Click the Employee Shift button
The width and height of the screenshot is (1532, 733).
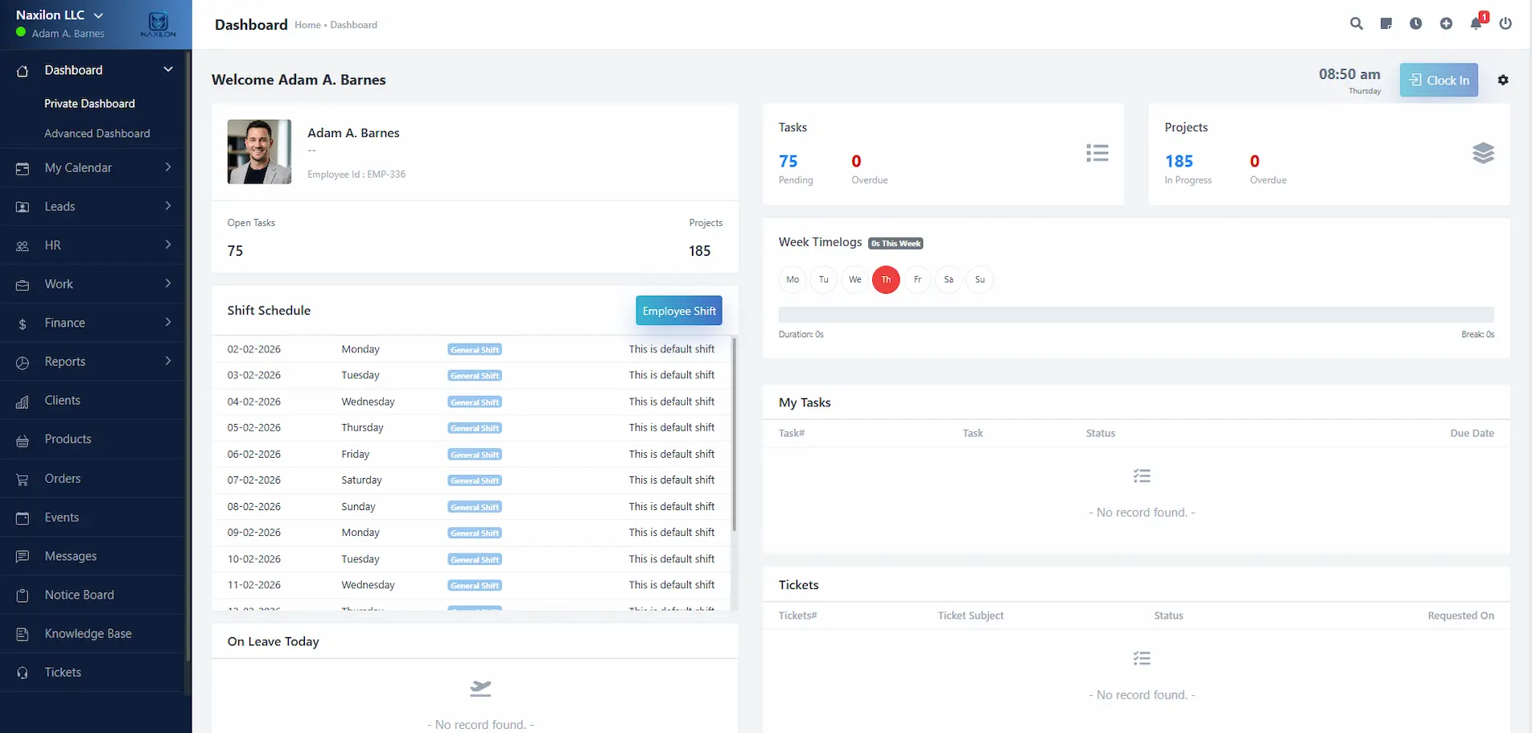(x=679, y=311)
